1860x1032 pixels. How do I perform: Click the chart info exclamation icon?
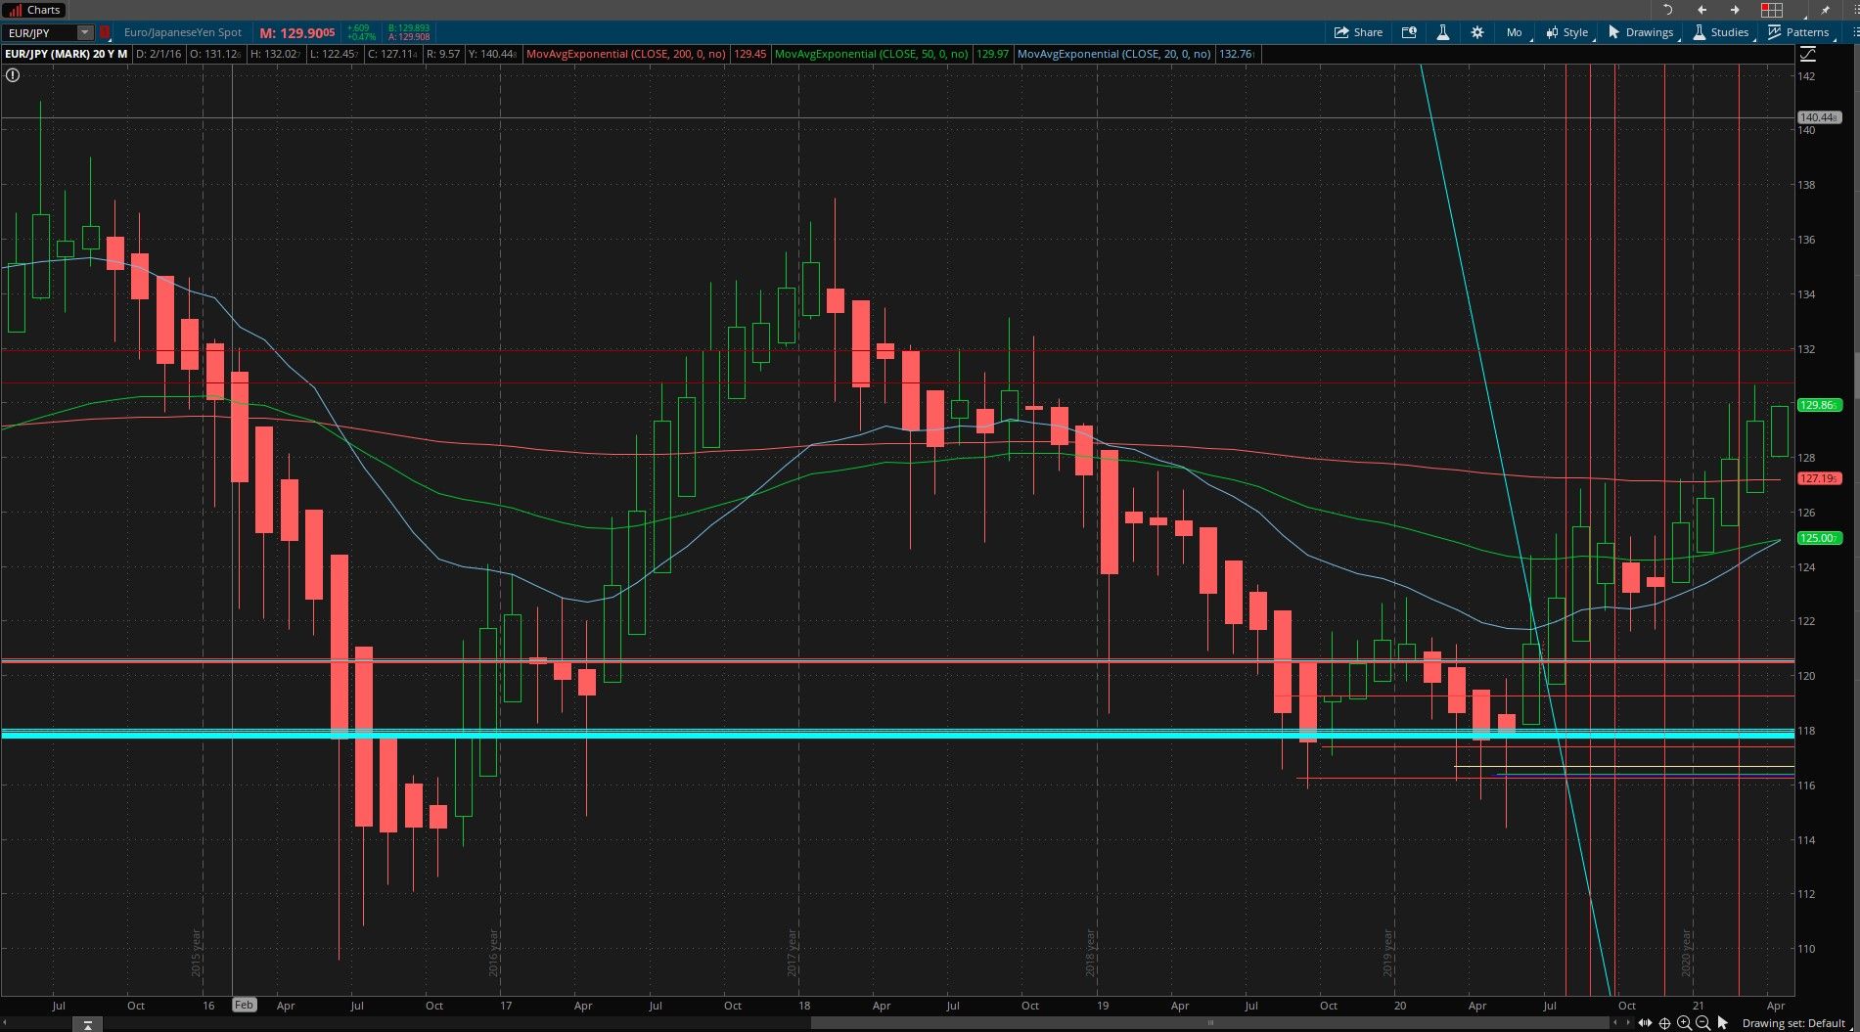(x=12, y=74)
